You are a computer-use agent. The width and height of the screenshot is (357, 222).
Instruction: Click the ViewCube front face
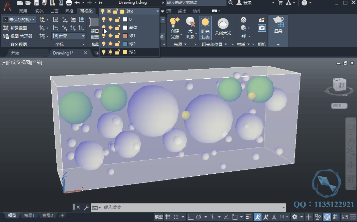pos(340,85)
